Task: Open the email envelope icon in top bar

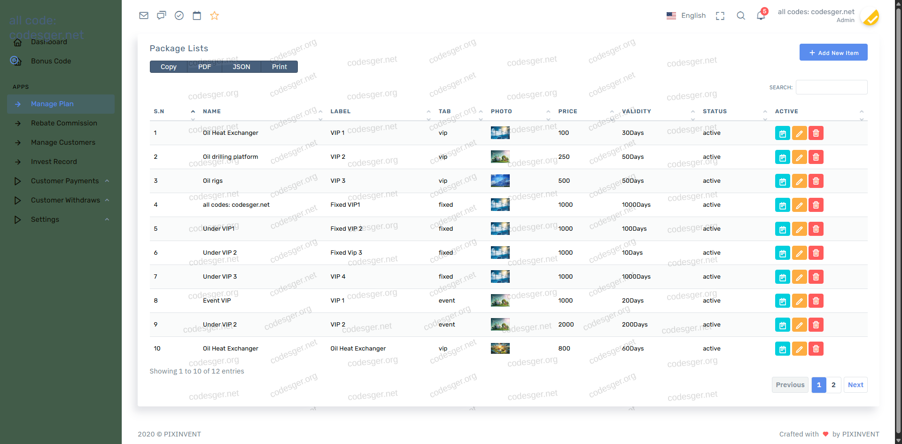Action: (x=144, y=16)
